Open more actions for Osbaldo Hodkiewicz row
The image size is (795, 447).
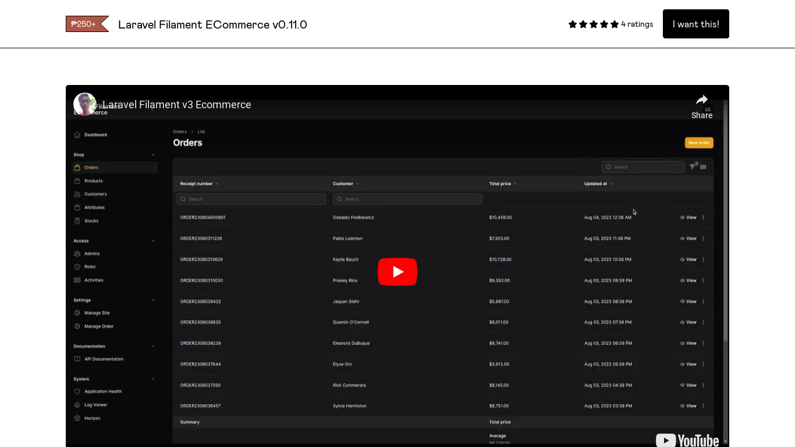(703, 218)
